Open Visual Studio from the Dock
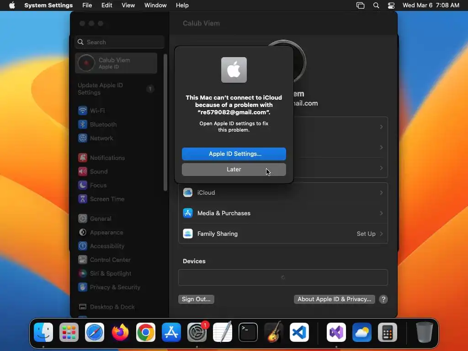The image size is (468, 351). 336,332
